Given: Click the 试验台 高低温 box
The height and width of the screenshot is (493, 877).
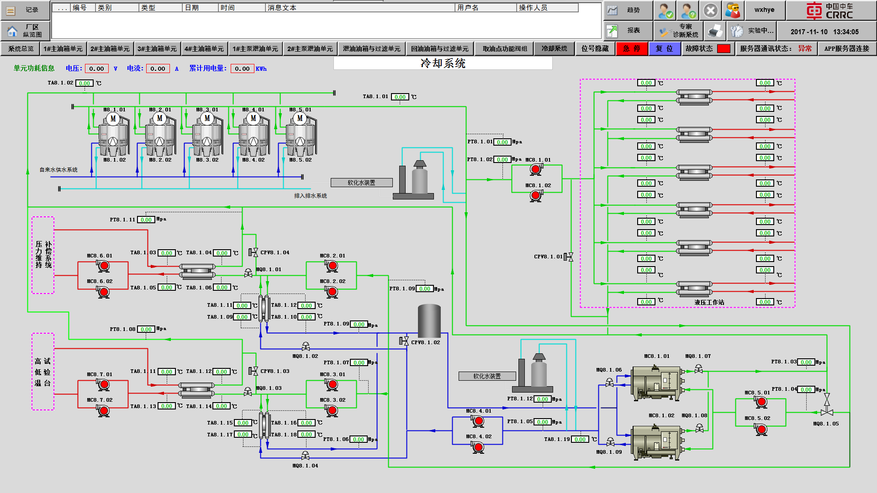Looking at the screenshot, I should coord(43,372).
